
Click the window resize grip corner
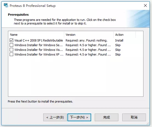(x=148, y=123)
